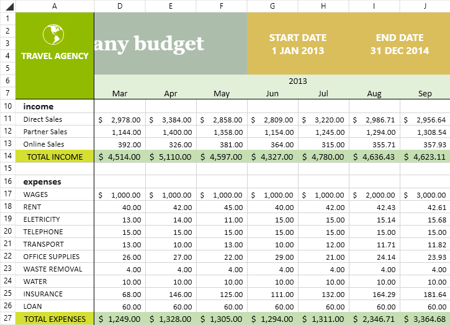450x325 pixels.
Task: Click the TOTAL INCOME label cell
Action: (55, 157)
